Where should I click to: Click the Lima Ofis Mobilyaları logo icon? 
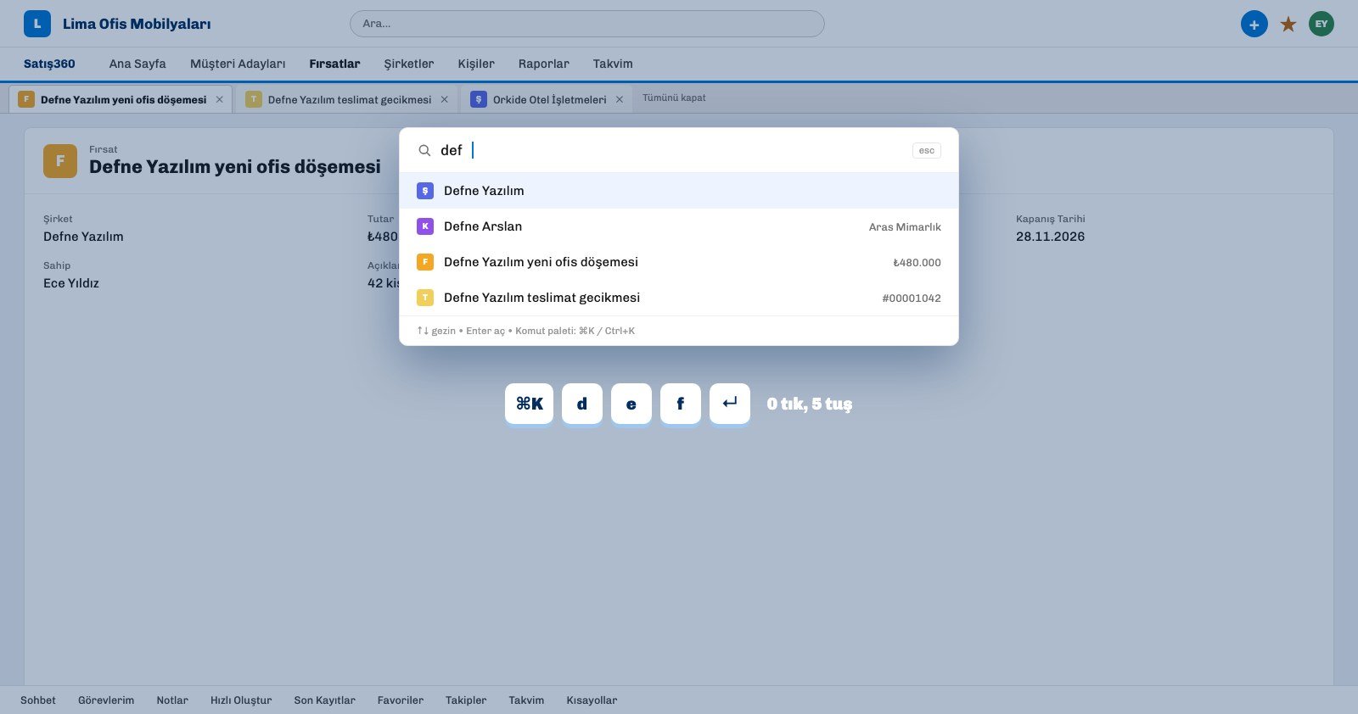[36, 24]
